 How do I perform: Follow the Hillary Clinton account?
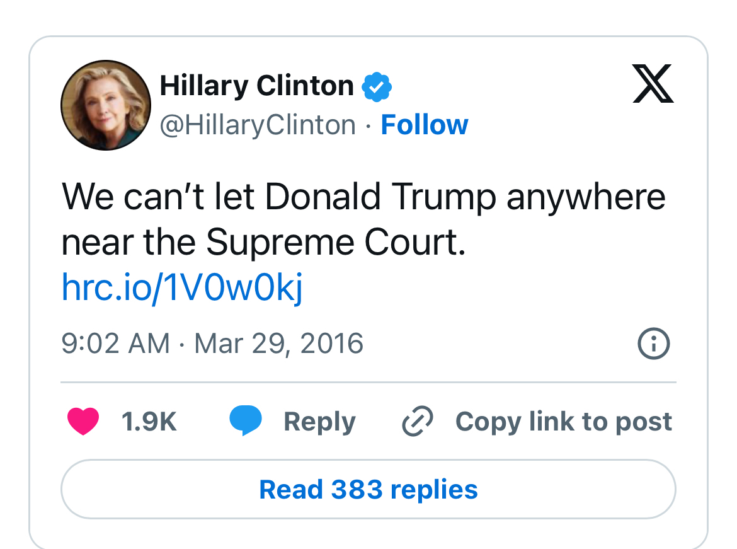click(425, 125)
